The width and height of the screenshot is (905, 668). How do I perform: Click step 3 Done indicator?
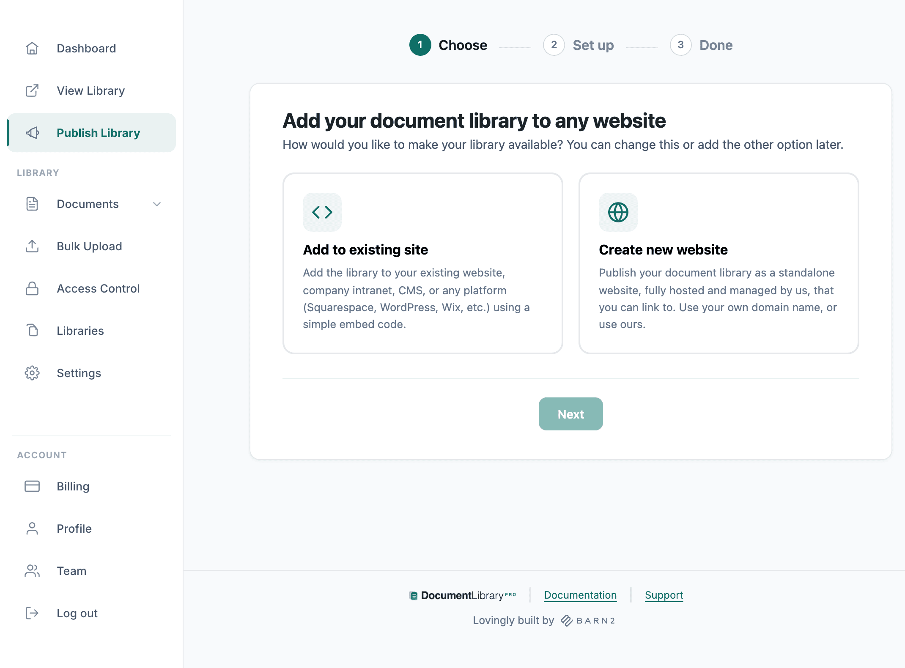point(681,45)
